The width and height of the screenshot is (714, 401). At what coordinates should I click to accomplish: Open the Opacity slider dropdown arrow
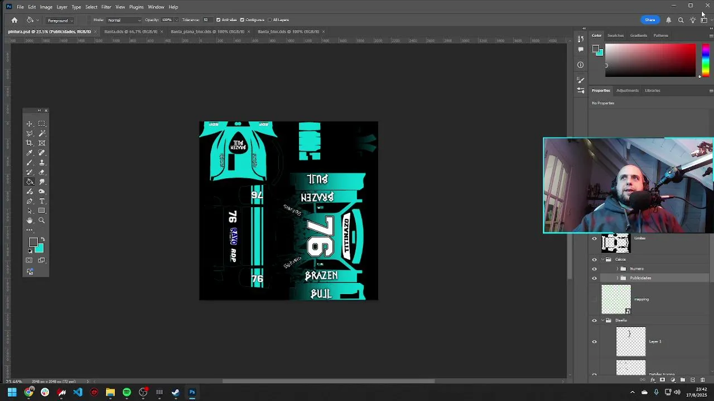point(177,20)
